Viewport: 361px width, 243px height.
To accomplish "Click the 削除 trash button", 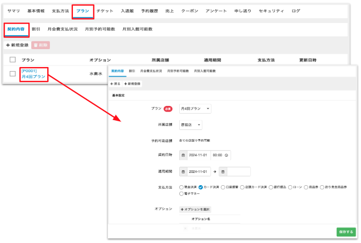I will pyautogui.click(x=41, y=45).
